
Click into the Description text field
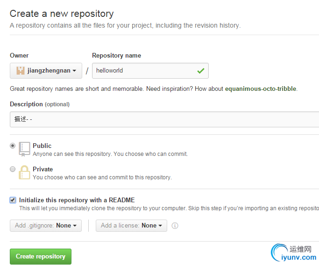[x=163, y=119]
